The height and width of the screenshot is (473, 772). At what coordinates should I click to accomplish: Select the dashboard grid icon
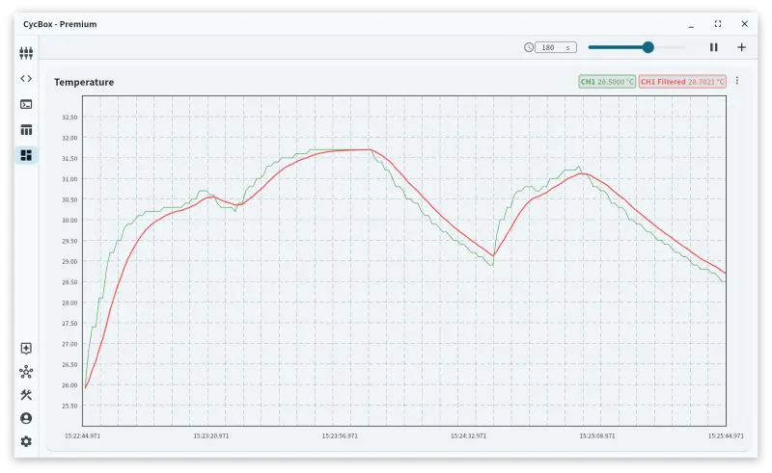[x=26, y=155]
